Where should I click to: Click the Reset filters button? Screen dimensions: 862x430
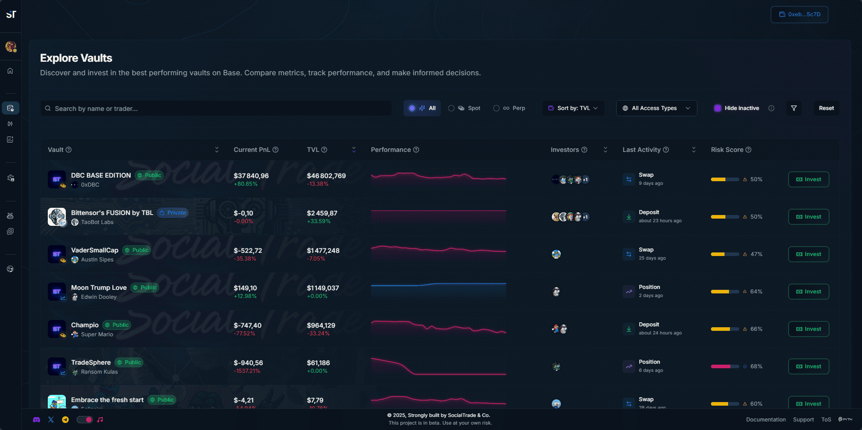[826, 108]
